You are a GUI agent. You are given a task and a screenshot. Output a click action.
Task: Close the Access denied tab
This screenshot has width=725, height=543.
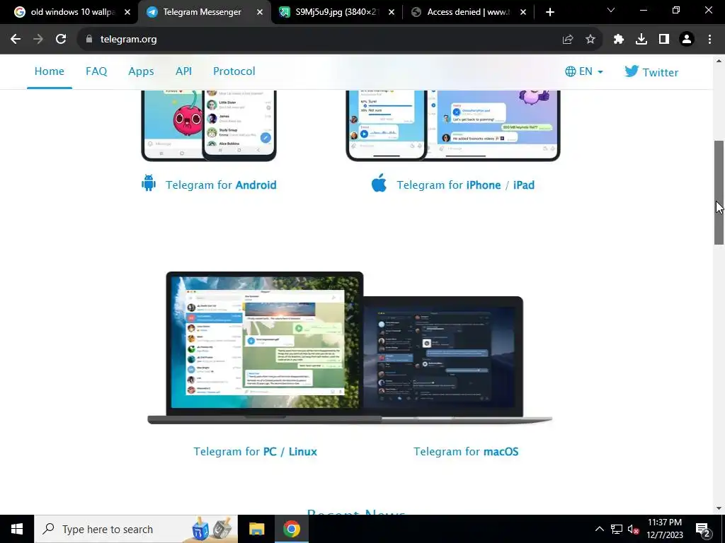(x=523, y=12)
